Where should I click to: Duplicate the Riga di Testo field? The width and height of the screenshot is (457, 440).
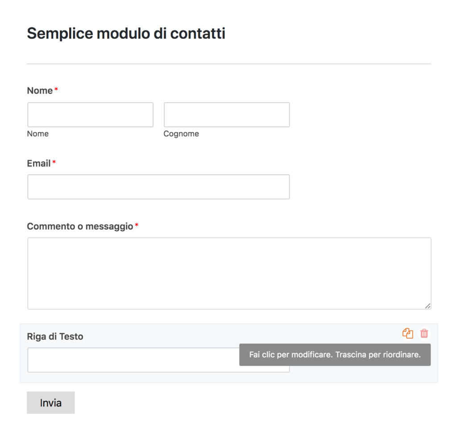(407, 333)
